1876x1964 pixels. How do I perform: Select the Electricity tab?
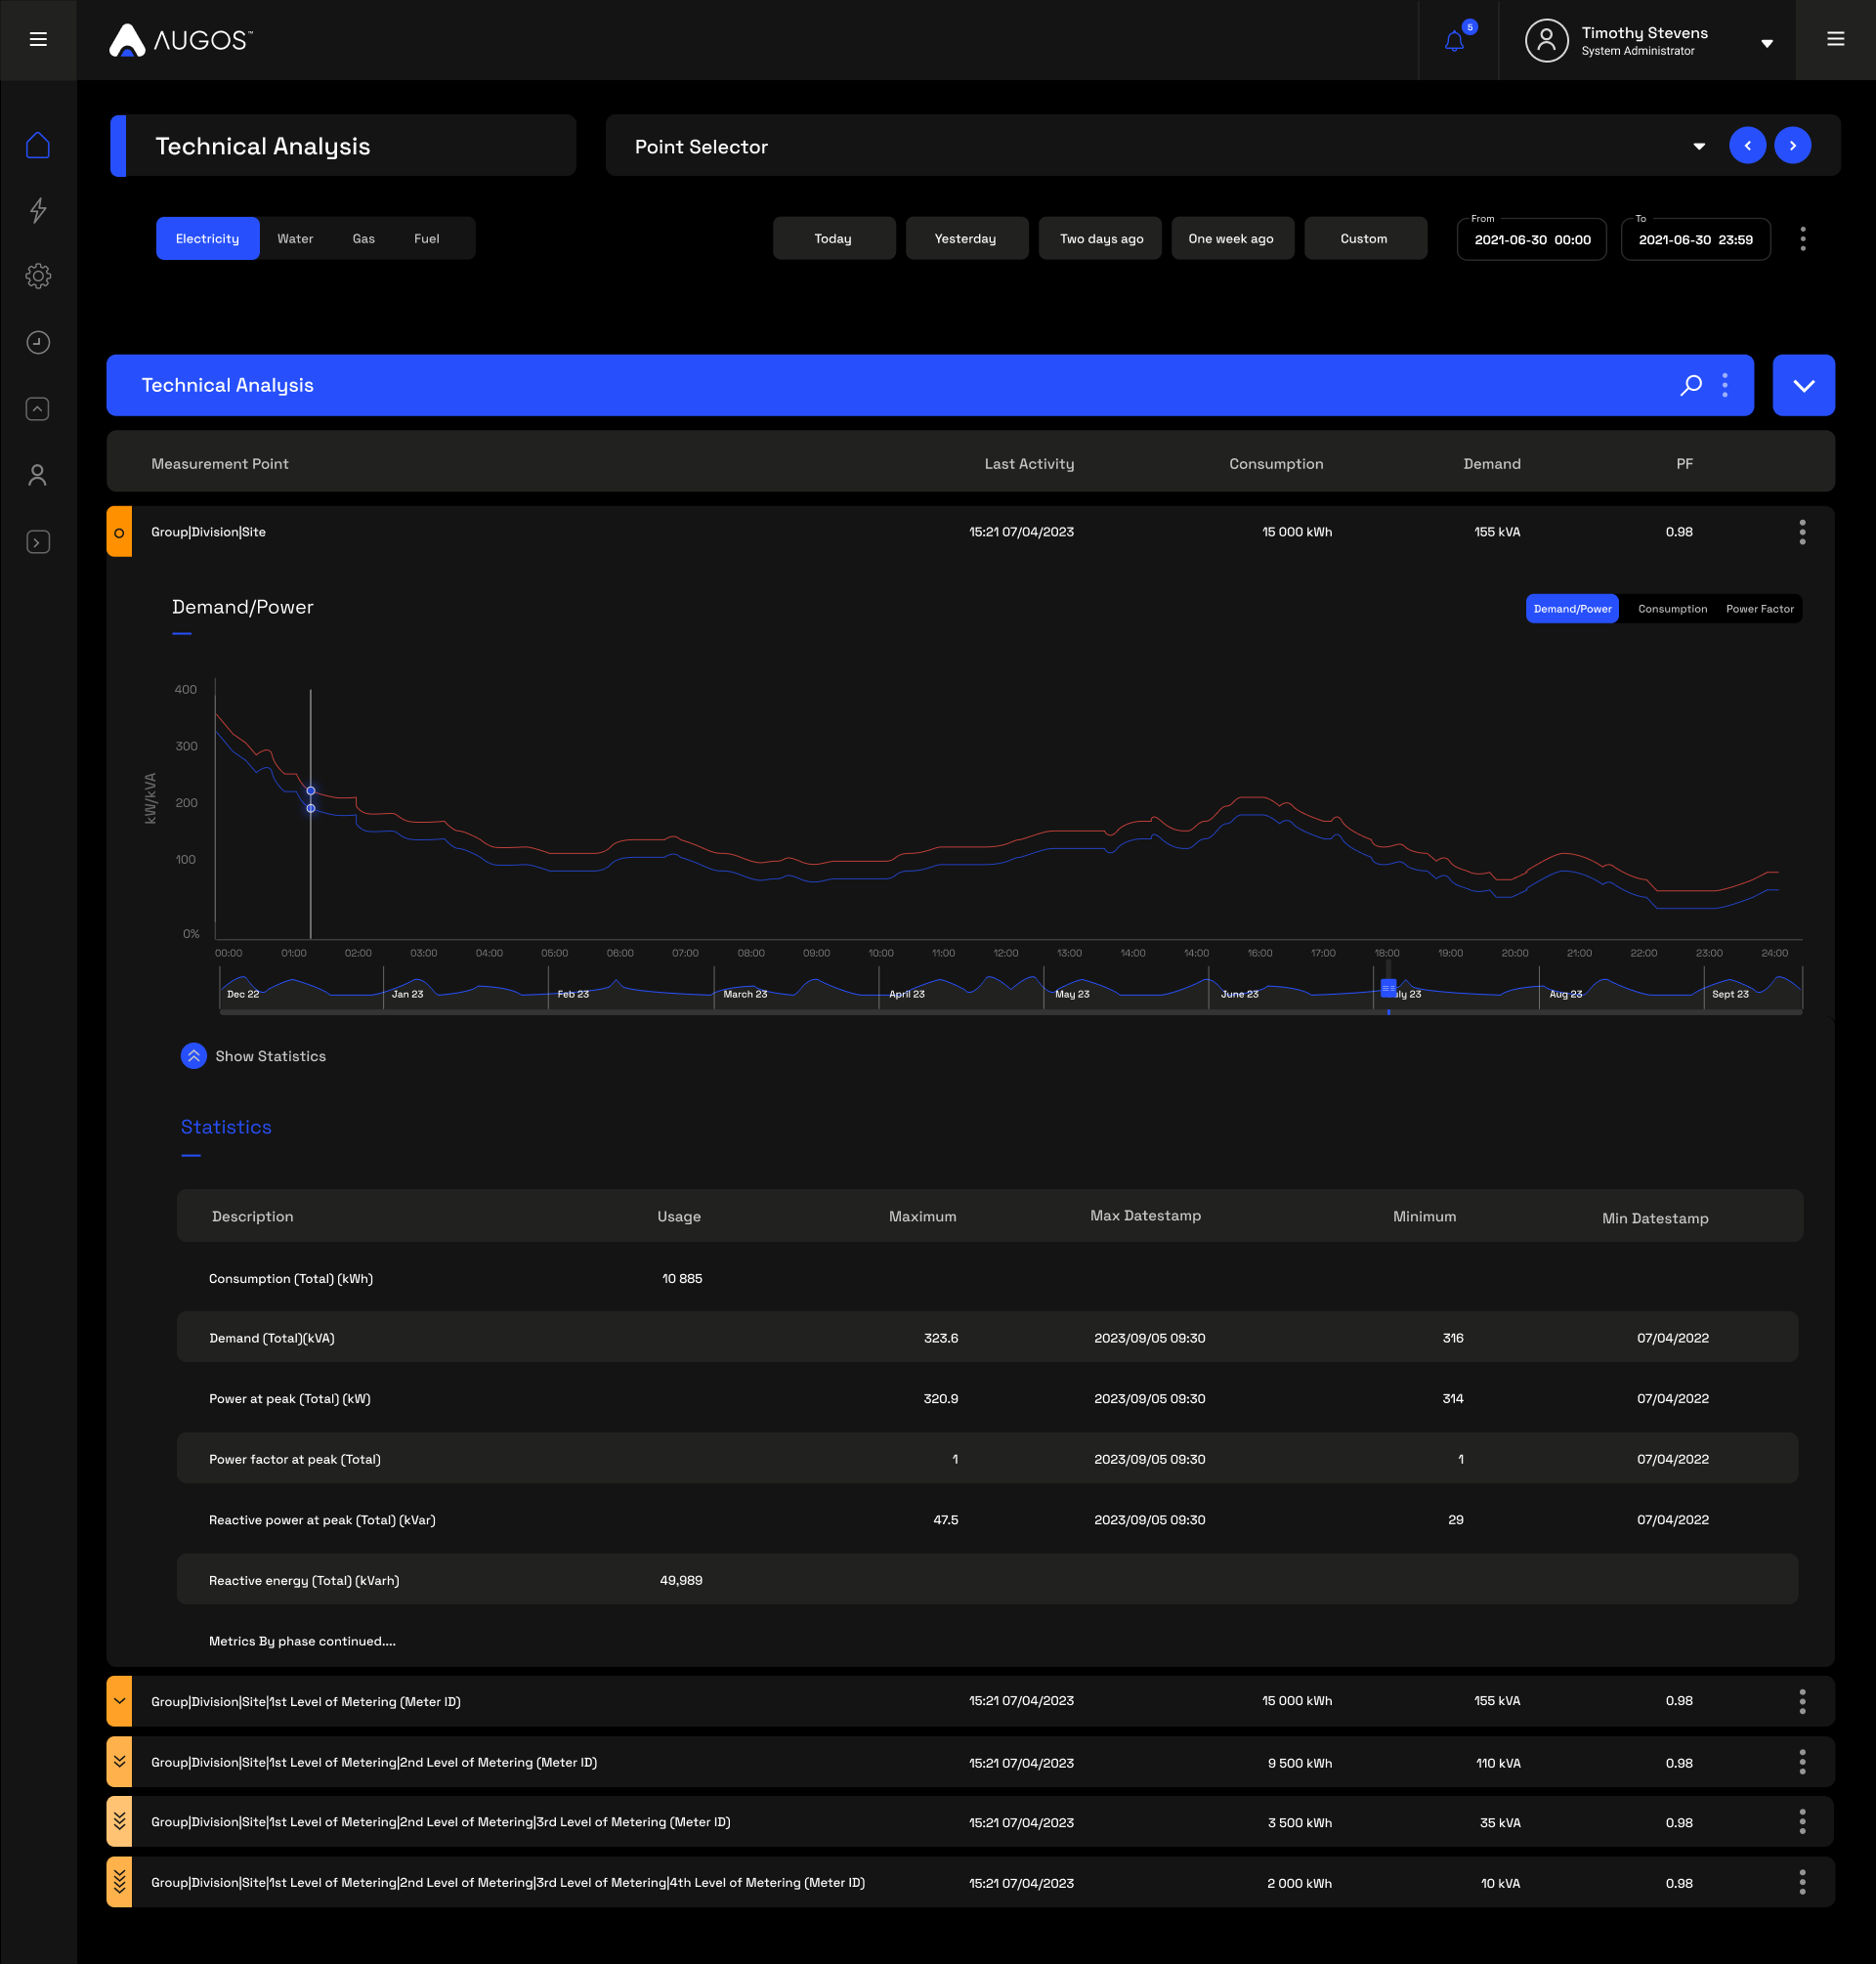click(x=207, y=238)
